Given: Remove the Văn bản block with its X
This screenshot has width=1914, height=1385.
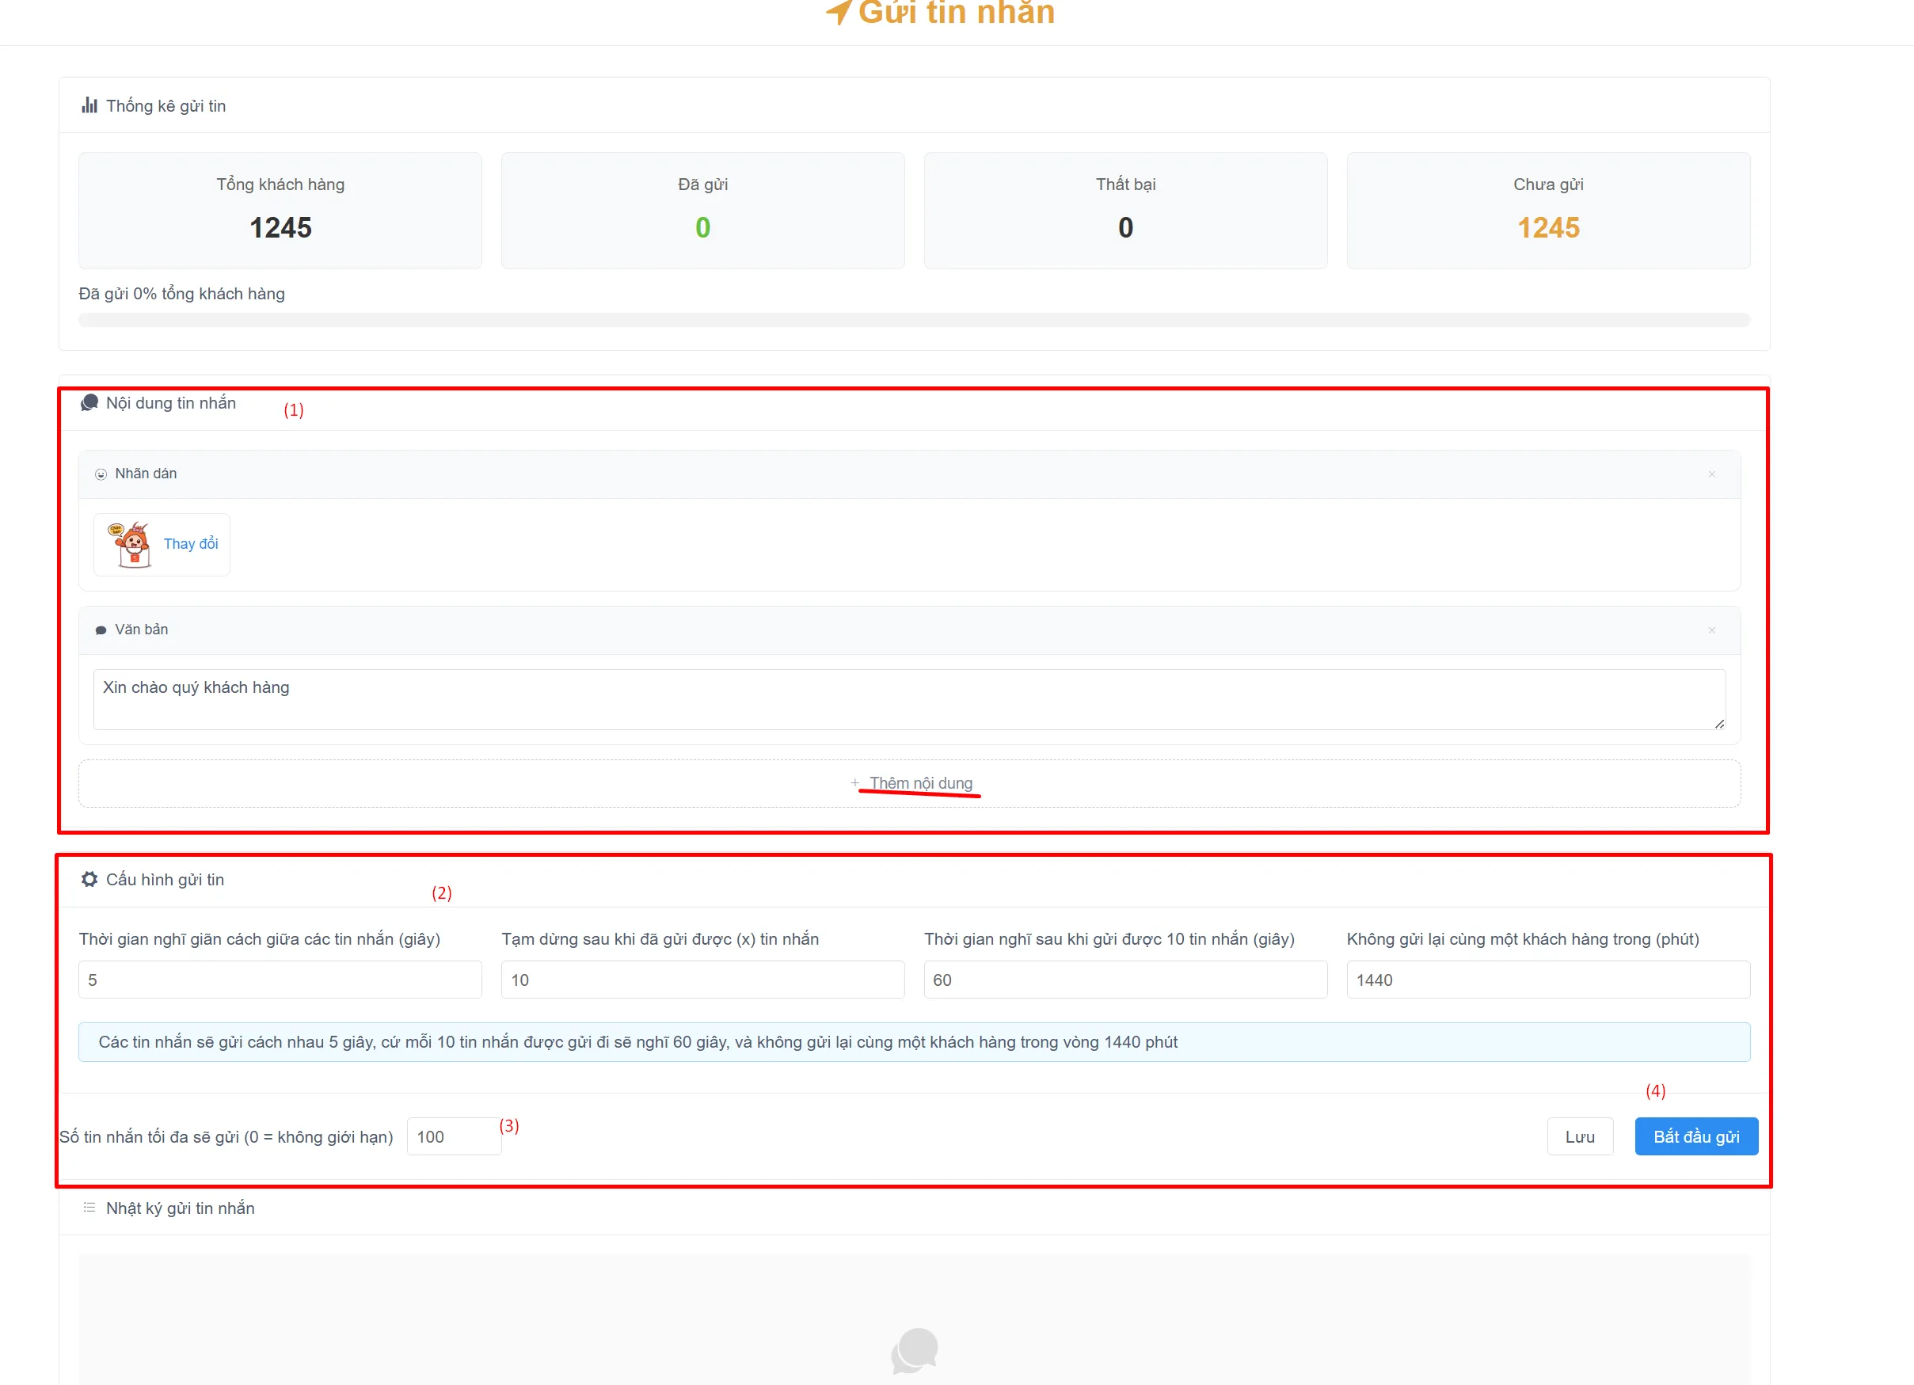Looking at the screenshot, I should point(1711,630).
